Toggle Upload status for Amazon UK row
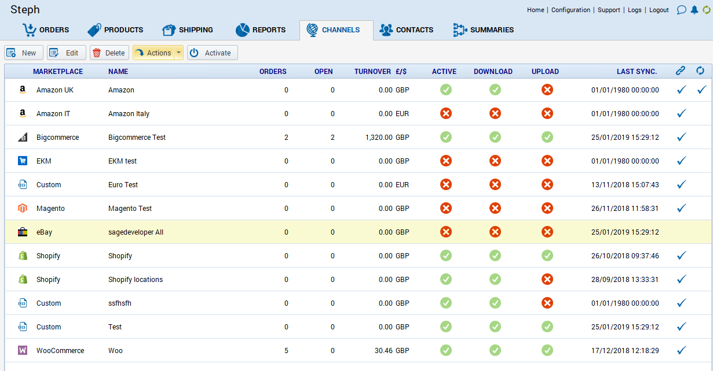 [x=547, y=90]
